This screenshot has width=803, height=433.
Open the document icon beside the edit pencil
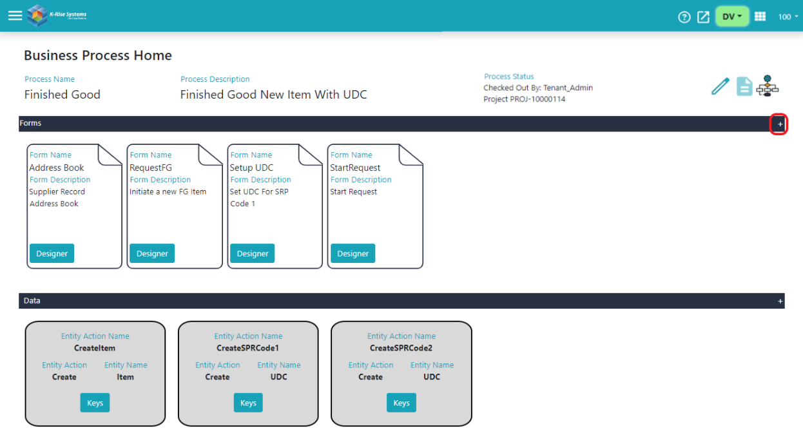click(x=744, y=86)
